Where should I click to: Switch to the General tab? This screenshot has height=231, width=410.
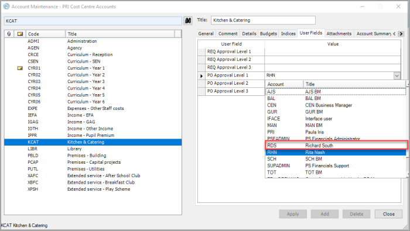coord(206,34)
